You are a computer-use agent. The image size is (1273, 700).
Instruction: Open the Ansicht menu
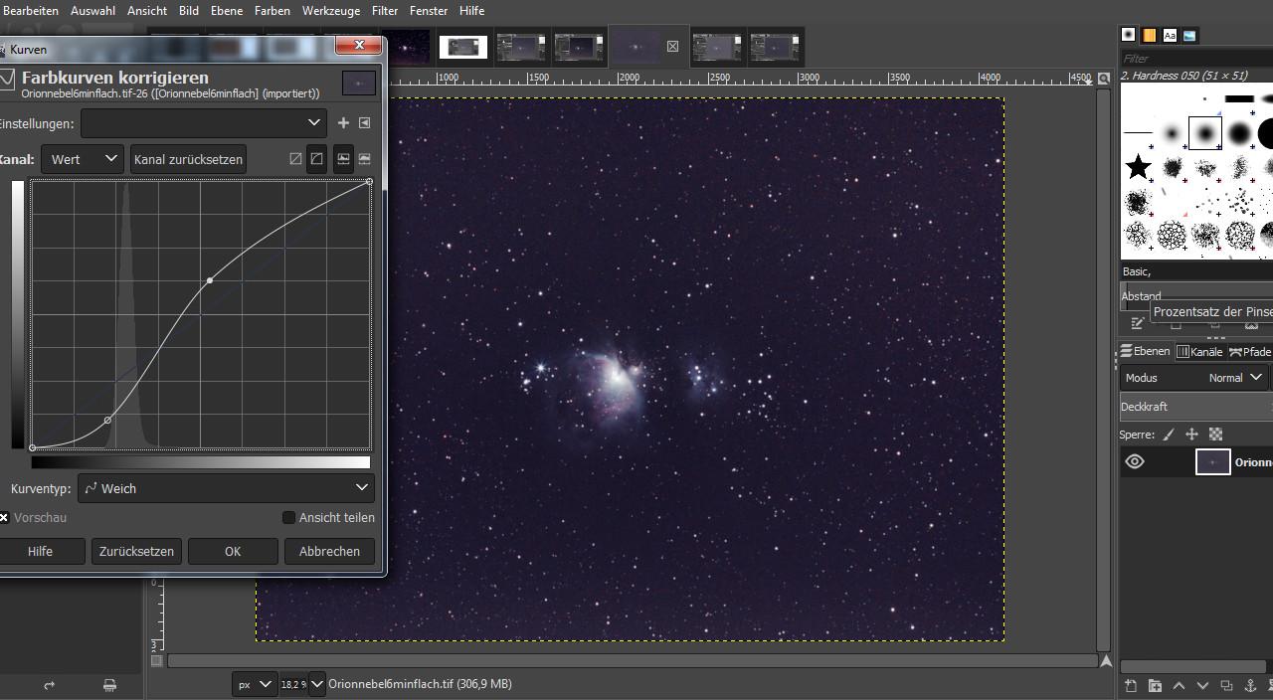[x=147, y=10]
